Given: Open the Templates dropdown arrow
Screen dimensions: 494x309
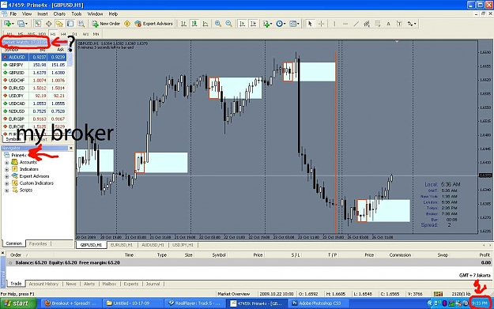Looking at the screenshot, I should (298, 24).
